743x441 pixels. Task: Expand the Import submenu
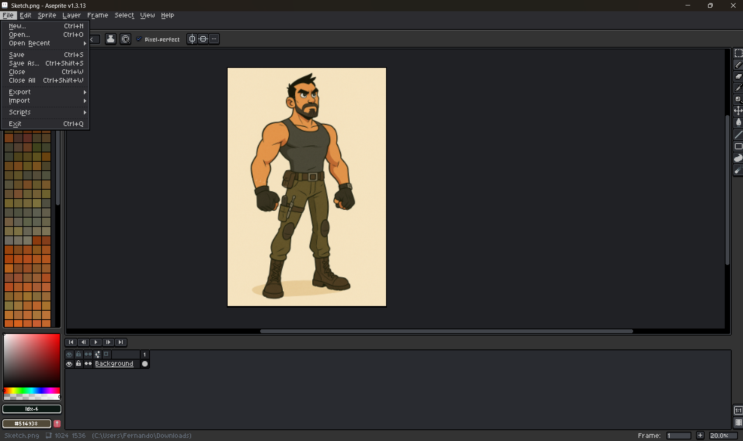click(x=45, y=100)
